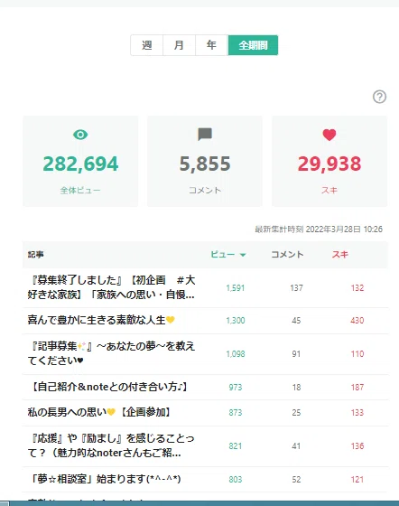
Task: Open the help question mark icon
Action: [x=379, y=97]
